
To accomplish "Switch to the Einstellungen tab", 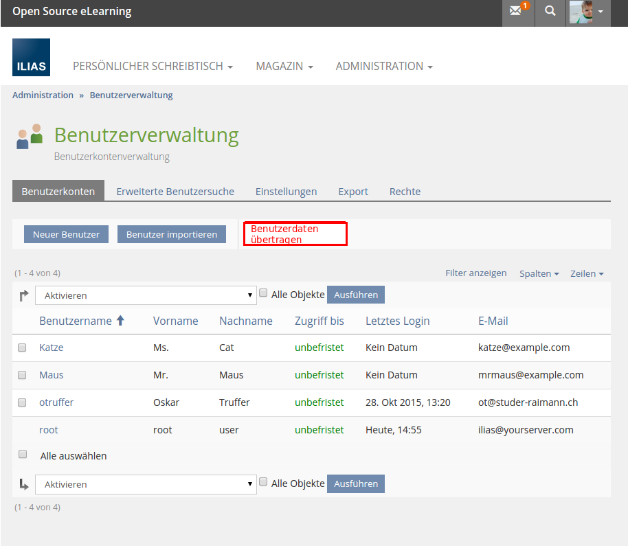I will tap(286, 192).
